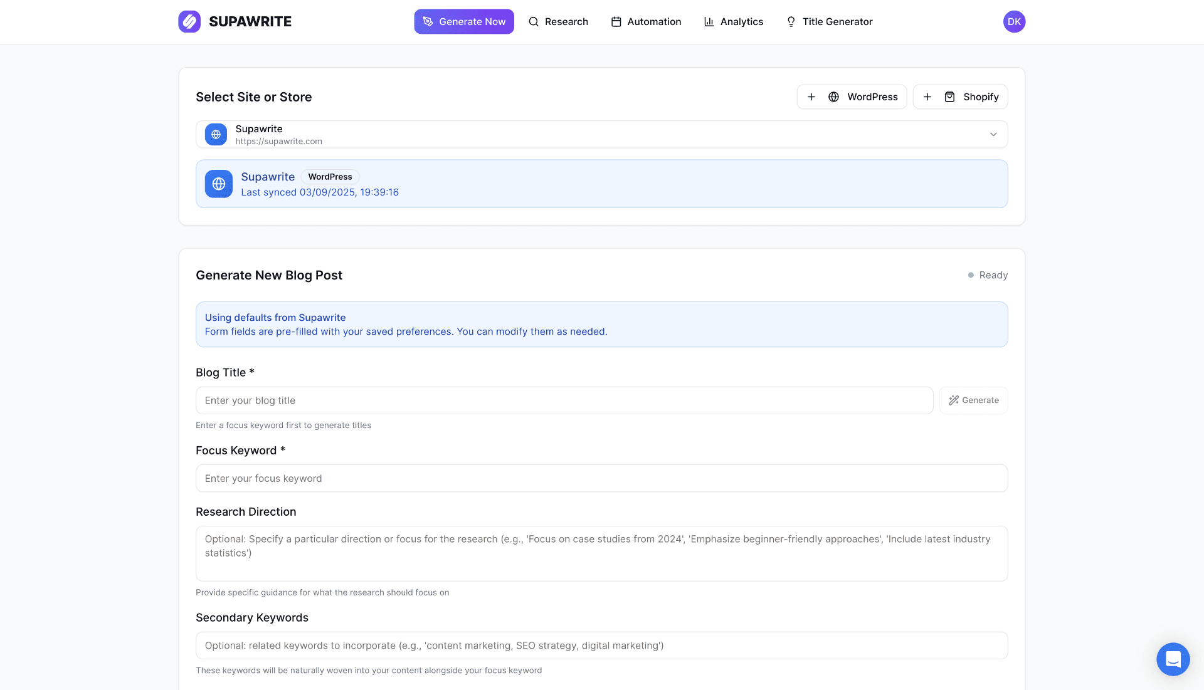Click the plus to add a WordPress site

tap(811, 97)
